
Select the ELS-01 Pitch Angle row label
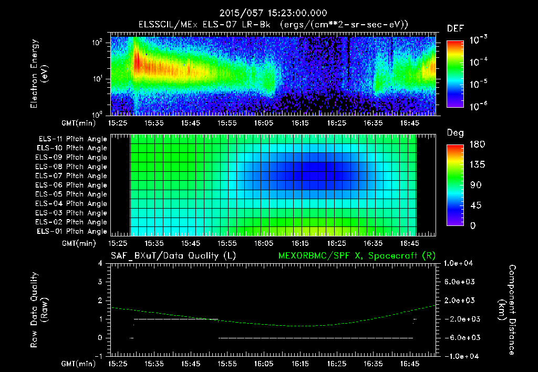click(72, 231)
